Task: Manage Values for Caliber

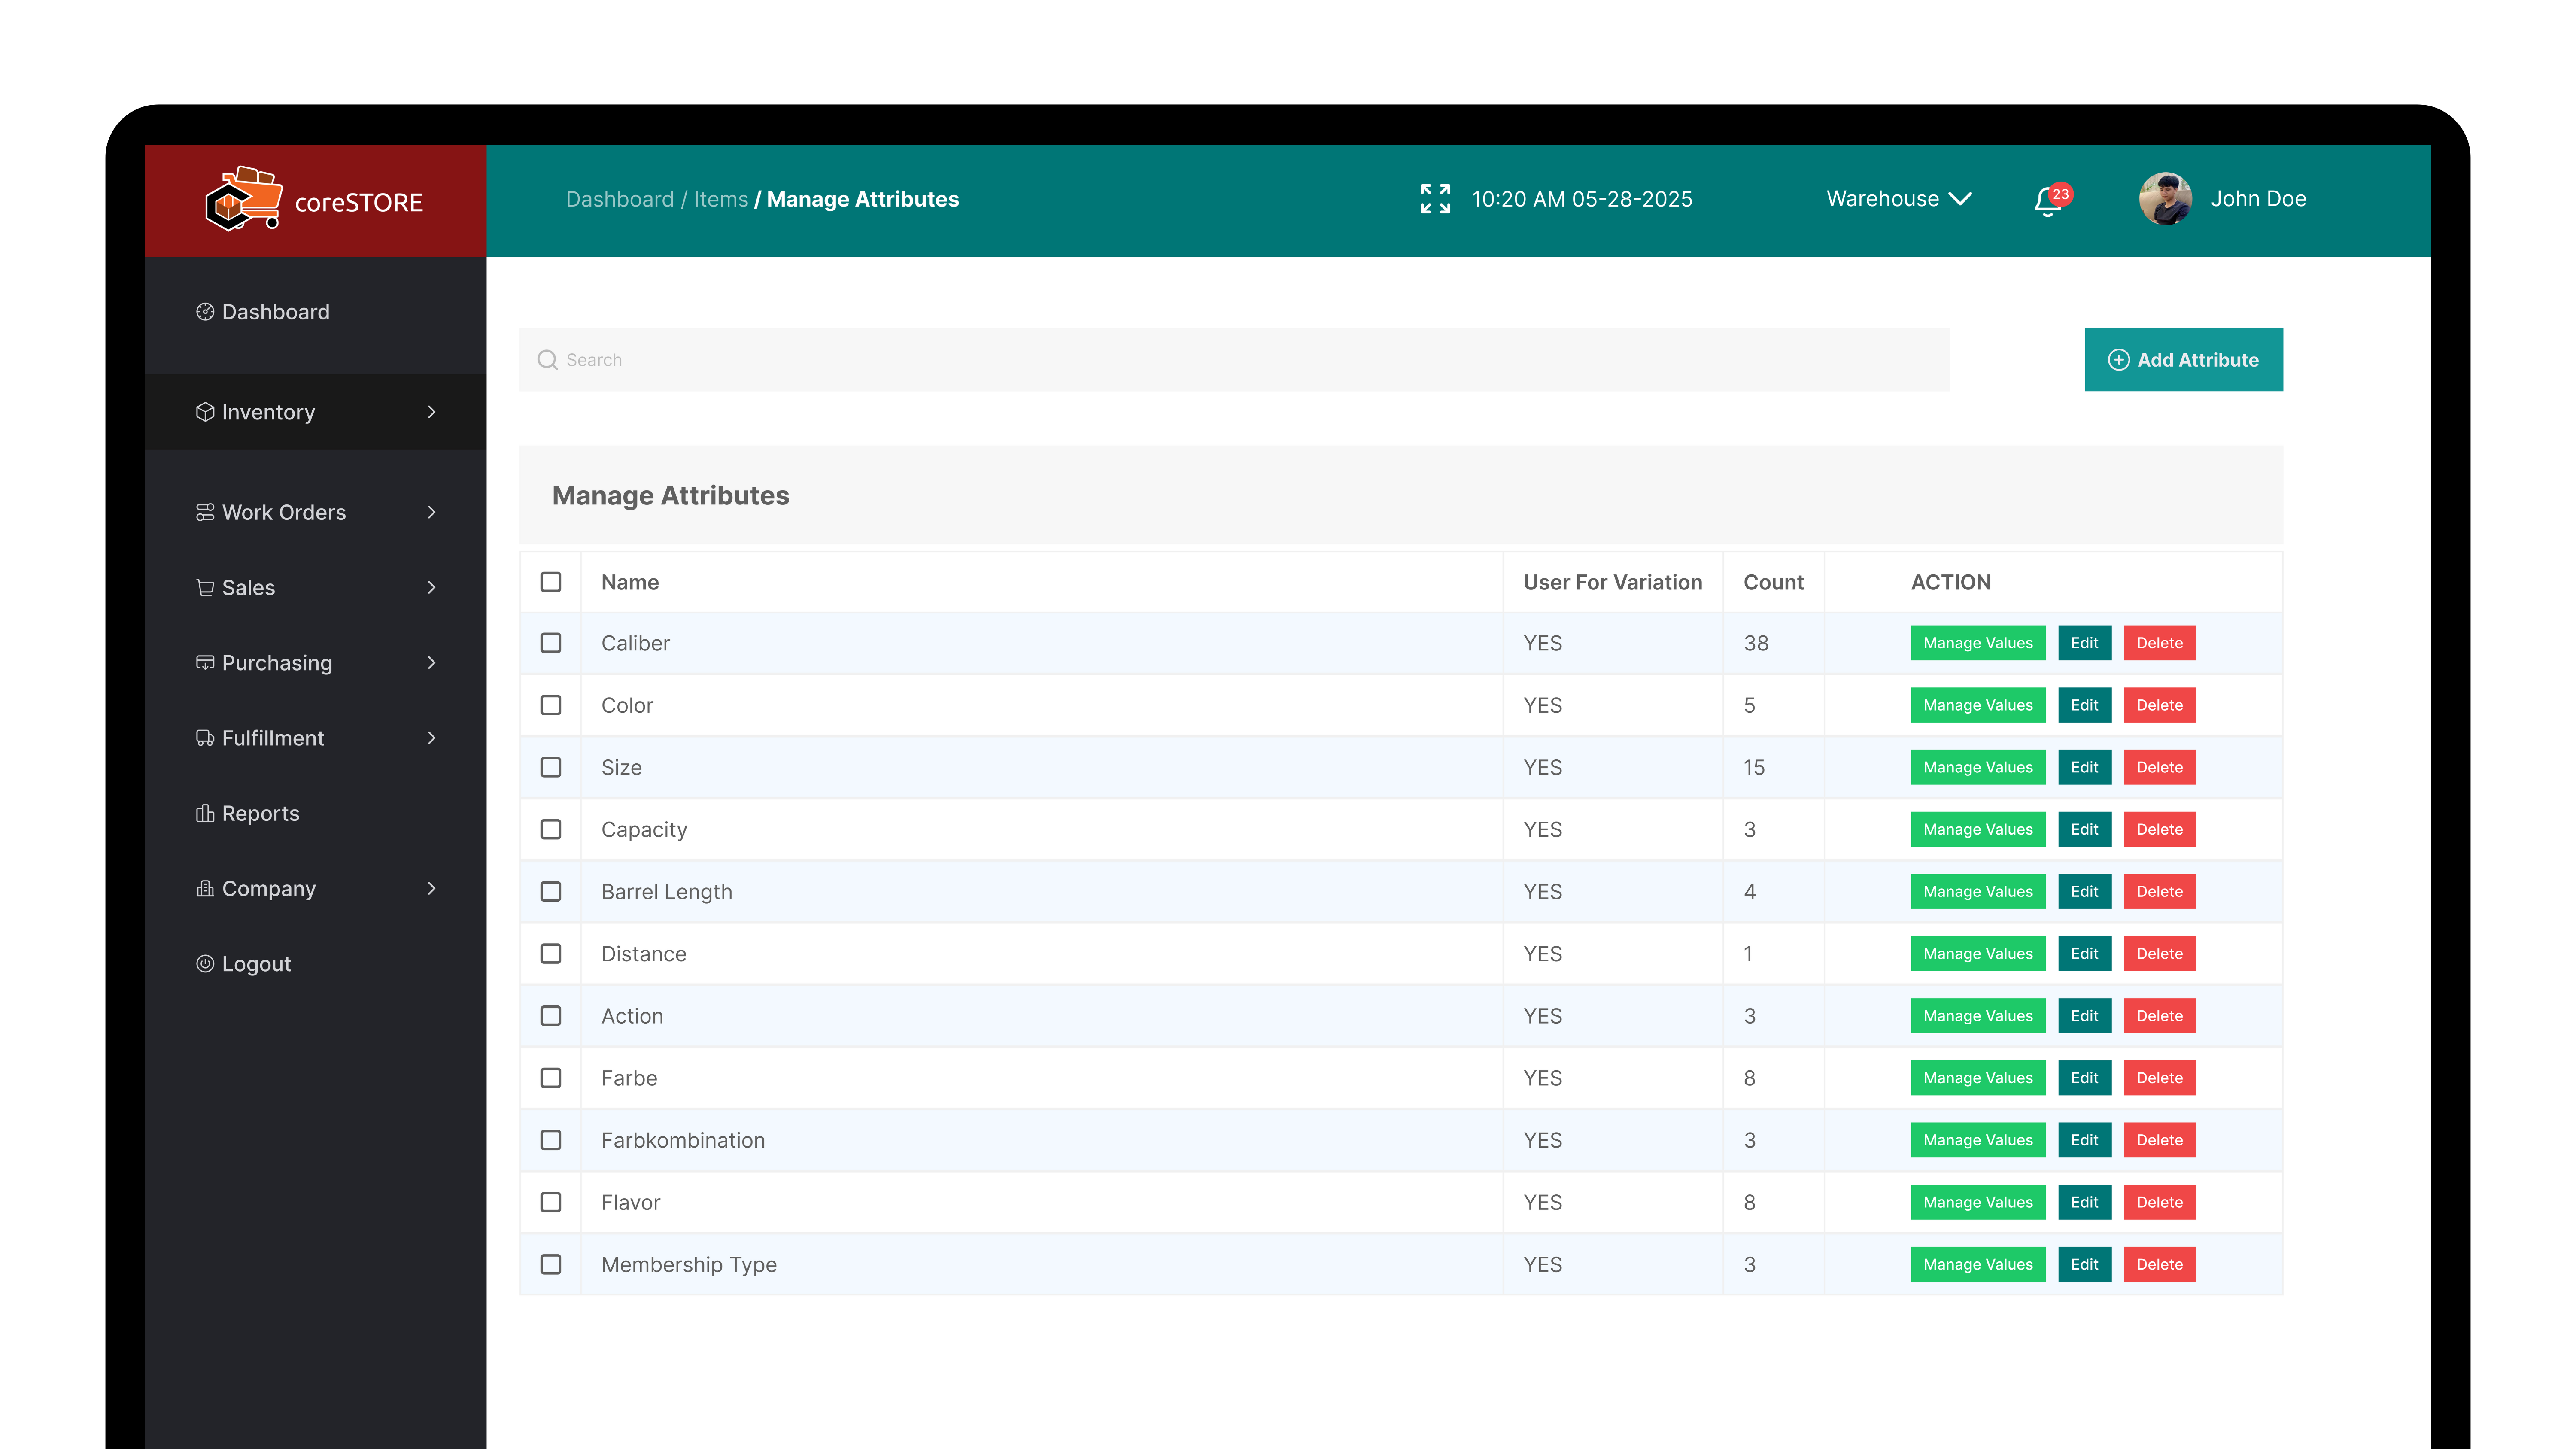Action: point(1978,643)
